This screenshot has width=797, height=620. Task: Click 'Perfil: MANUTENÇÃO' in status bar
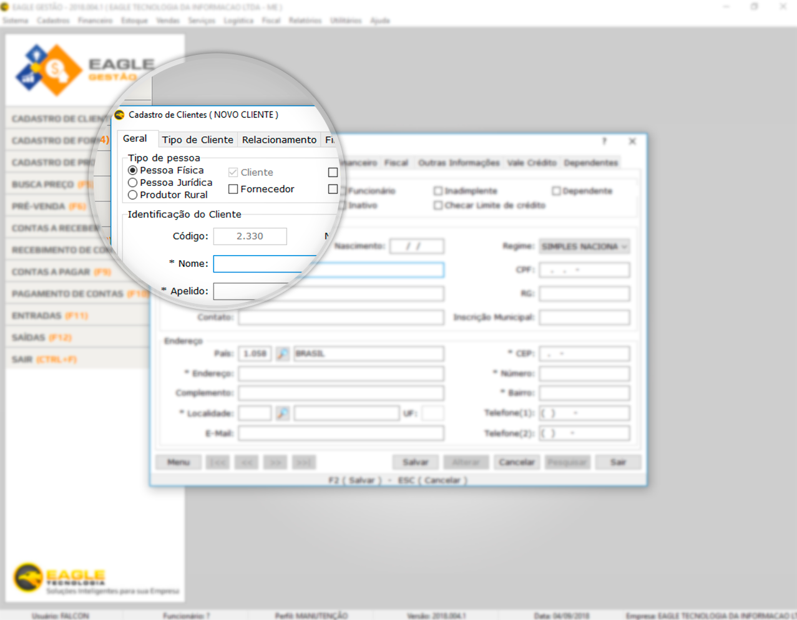(x=311, y=616)
